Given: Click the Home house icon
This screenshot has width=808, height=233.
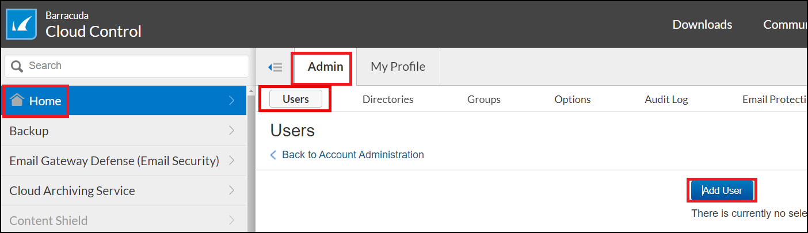Looking at the screenshot, I should pyautogui.click(x=17, y=101).
